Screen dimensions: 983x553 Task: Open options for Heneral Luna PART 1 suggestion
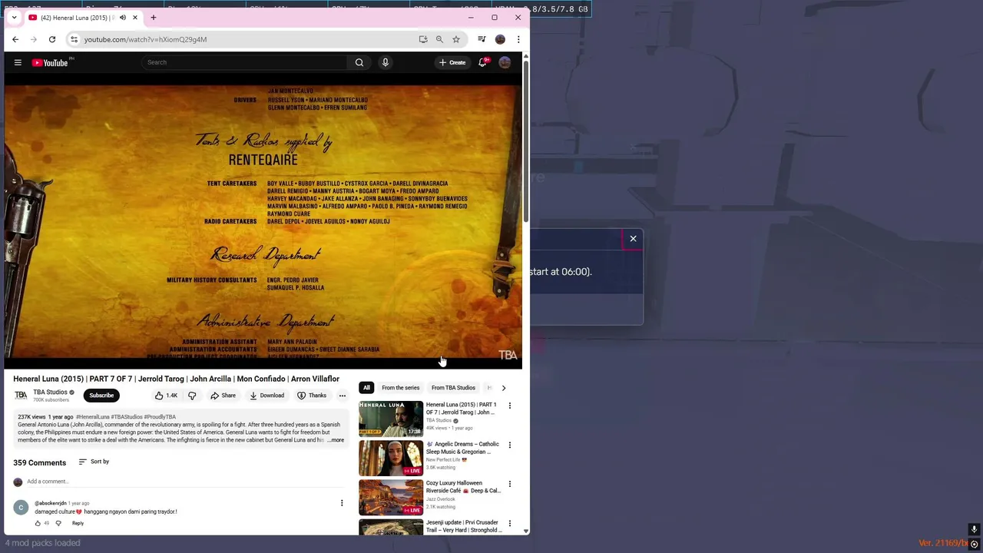click(509, 406)
